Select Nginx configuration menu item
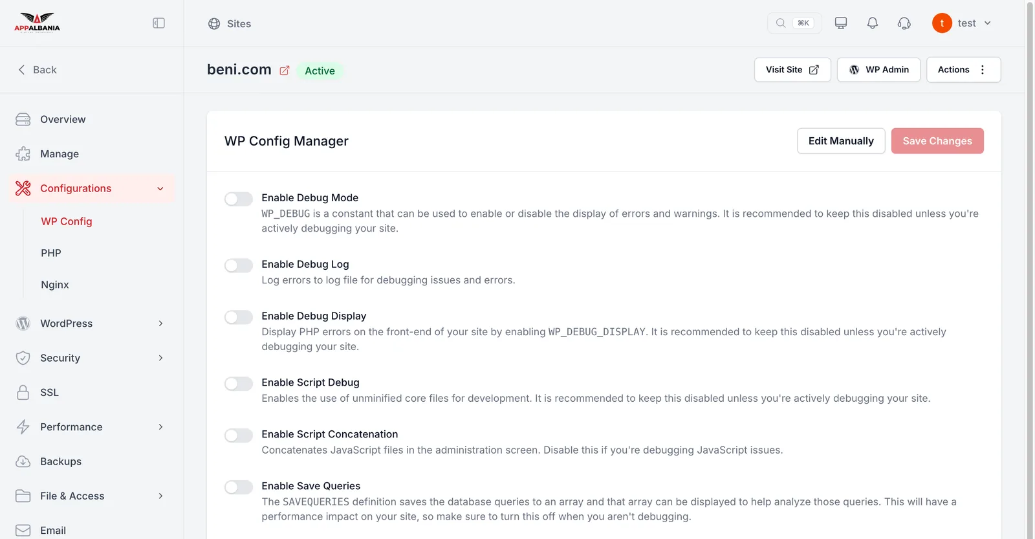1035x539 pixels. click(x=55, y=285)
